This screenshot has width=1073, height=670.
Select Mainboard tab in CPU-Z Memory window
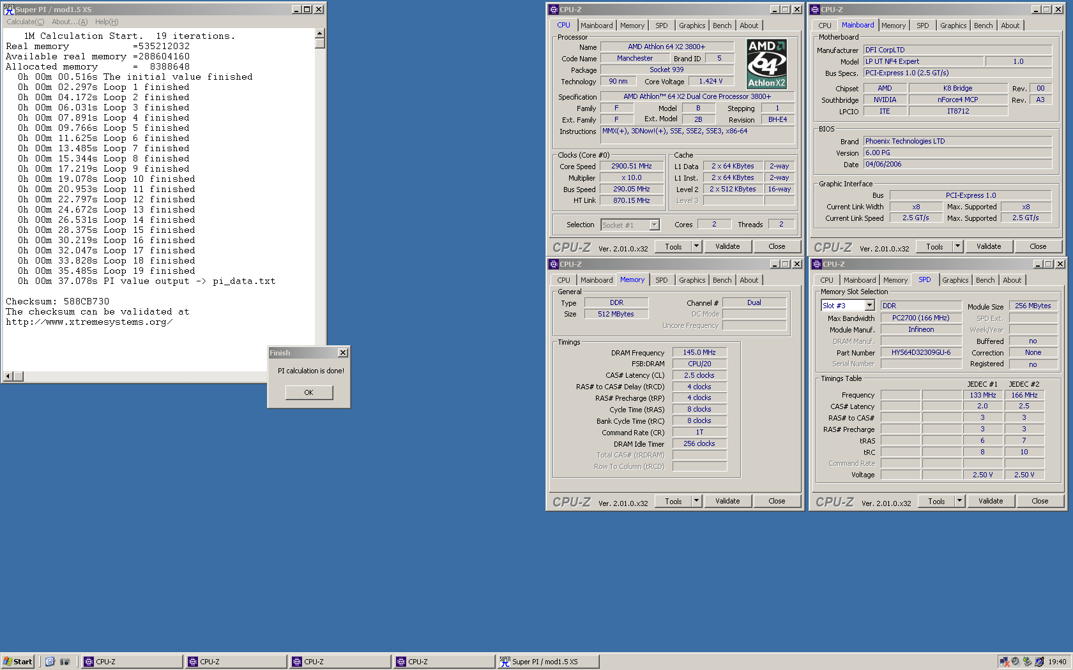pyautogui.click(x=597, y=280)
